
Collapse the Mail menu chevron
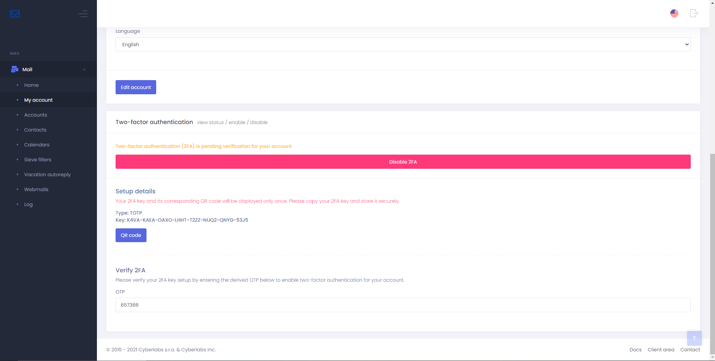click(84, 70)
